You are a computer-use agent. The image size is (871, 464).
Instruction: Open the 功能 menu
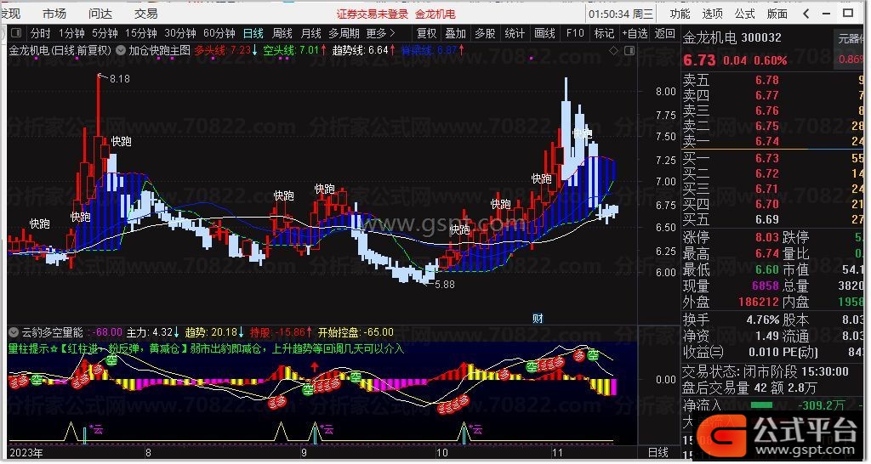pyautogui.click(x=680, y=14)
